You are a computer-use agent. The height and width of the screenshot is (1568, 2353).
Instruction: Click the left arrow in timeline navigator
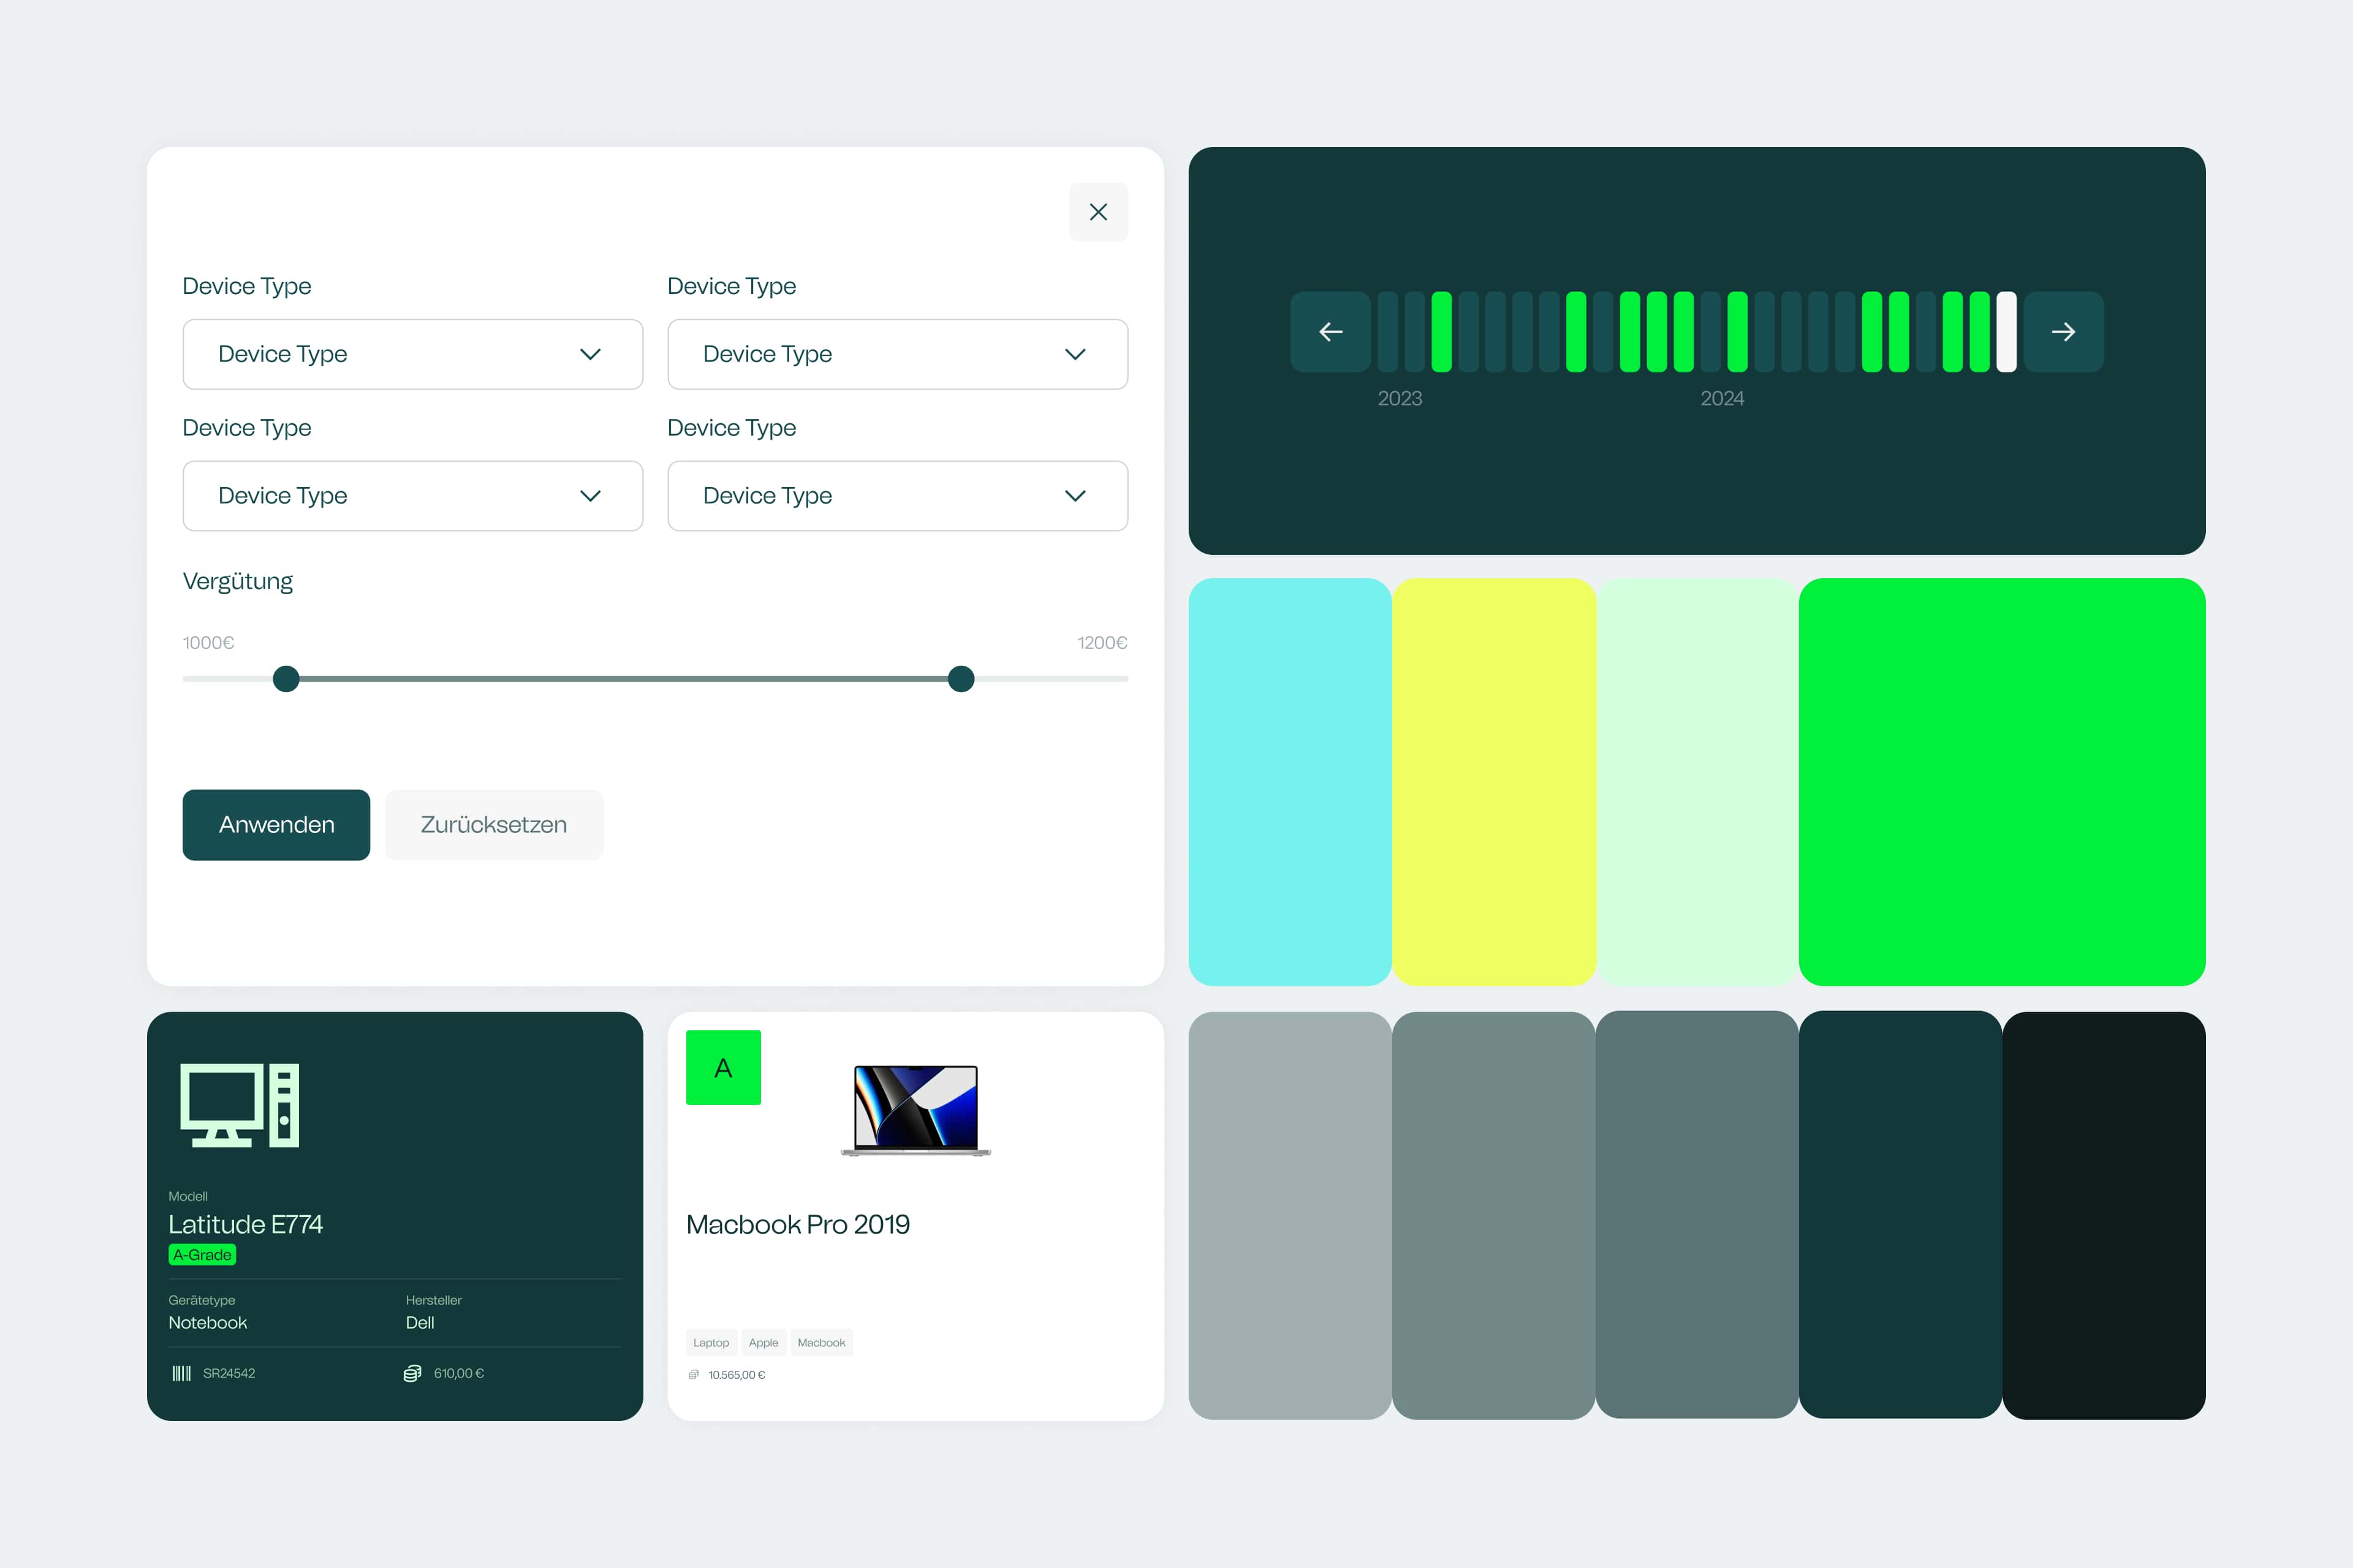1330,332
